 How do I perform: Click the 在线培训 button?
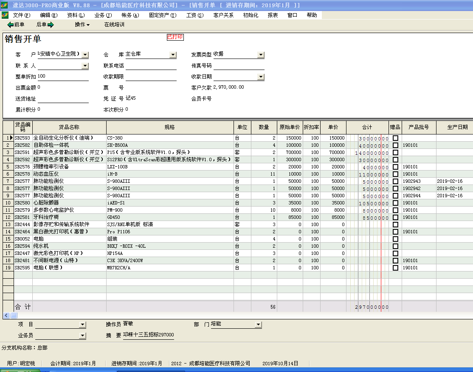pos(114,25)
